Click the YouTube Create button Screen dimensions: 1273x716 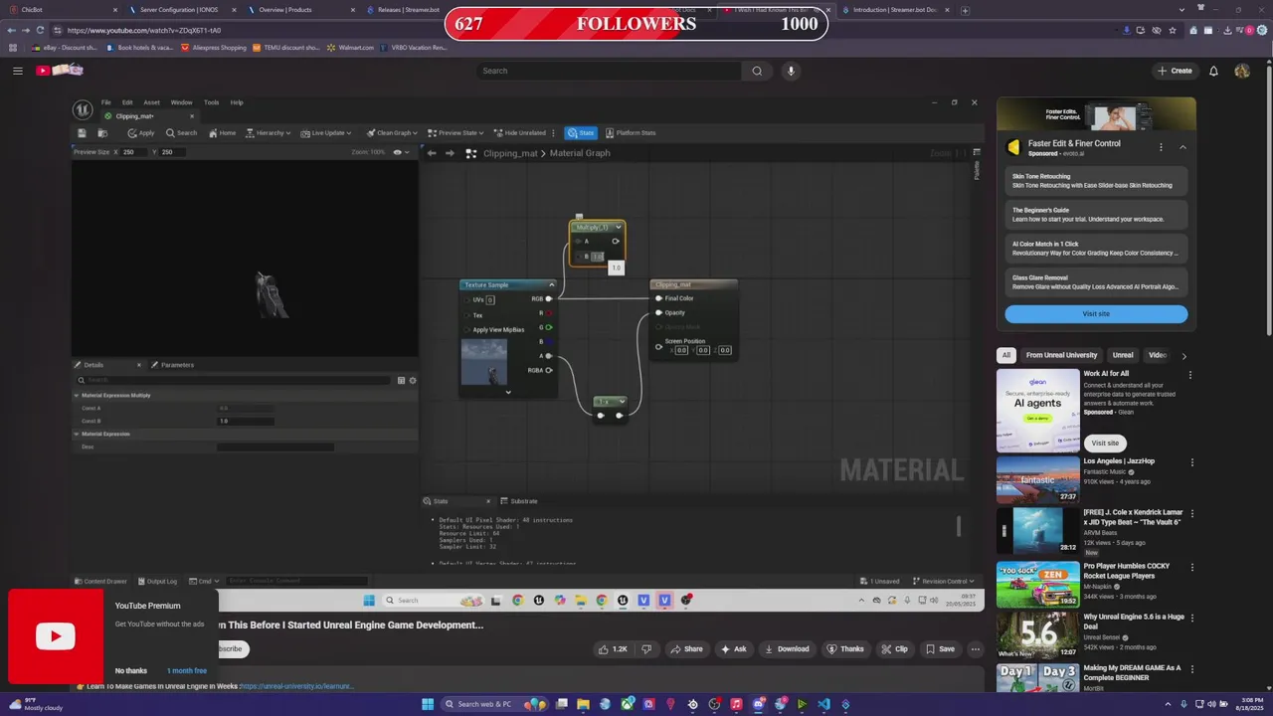pyautogui.click(x=1175, y=71)
